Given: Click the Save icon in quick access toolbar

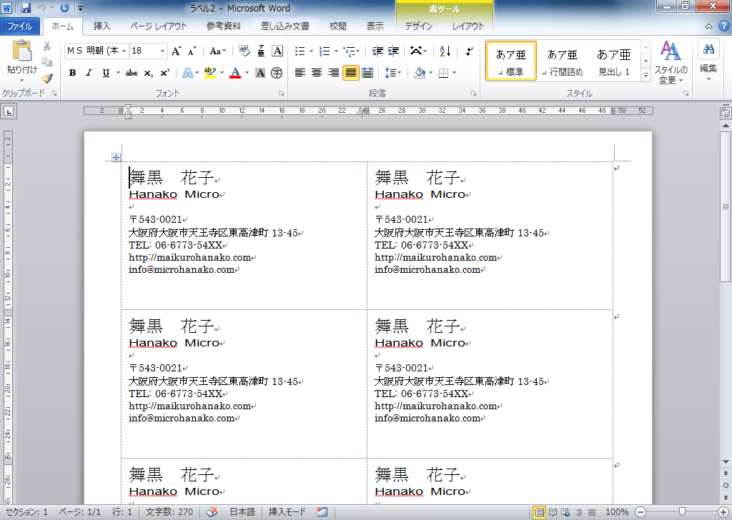Looking at the screenshot, I should pos(26,8).
